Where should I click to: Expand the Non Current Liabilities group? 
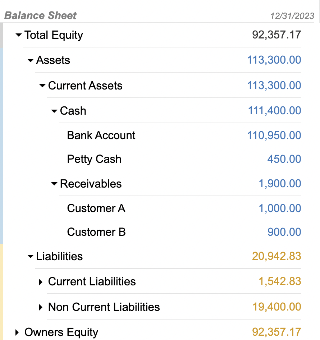(40, 307)
